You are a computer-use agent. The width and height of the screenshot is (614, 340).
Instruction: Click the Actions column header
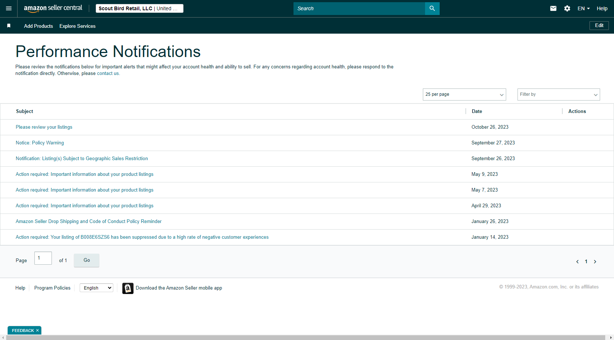click(x=577, y=112)
